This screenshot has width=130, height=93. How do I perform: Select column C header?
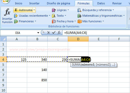(x=58, y=39)
